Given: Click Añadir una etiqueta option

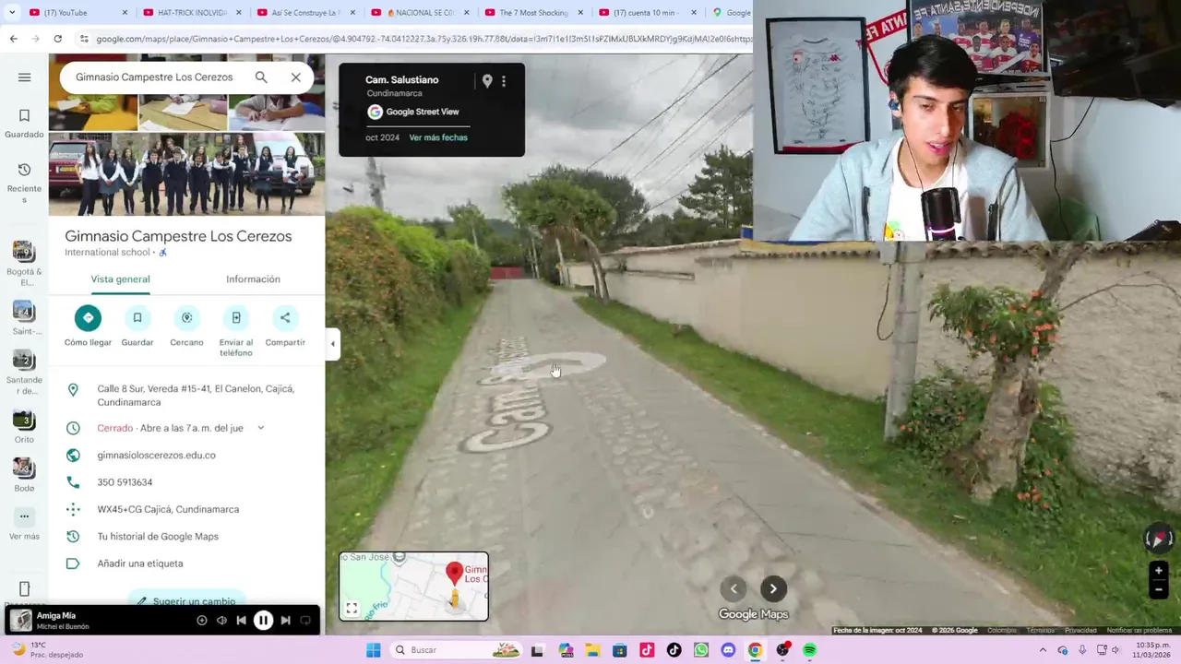Looking at the screenshot, I should 140,563.
